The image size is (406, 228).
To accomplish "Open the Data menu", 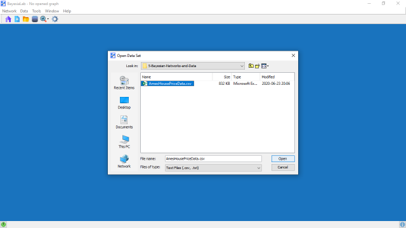I will 24,11.
